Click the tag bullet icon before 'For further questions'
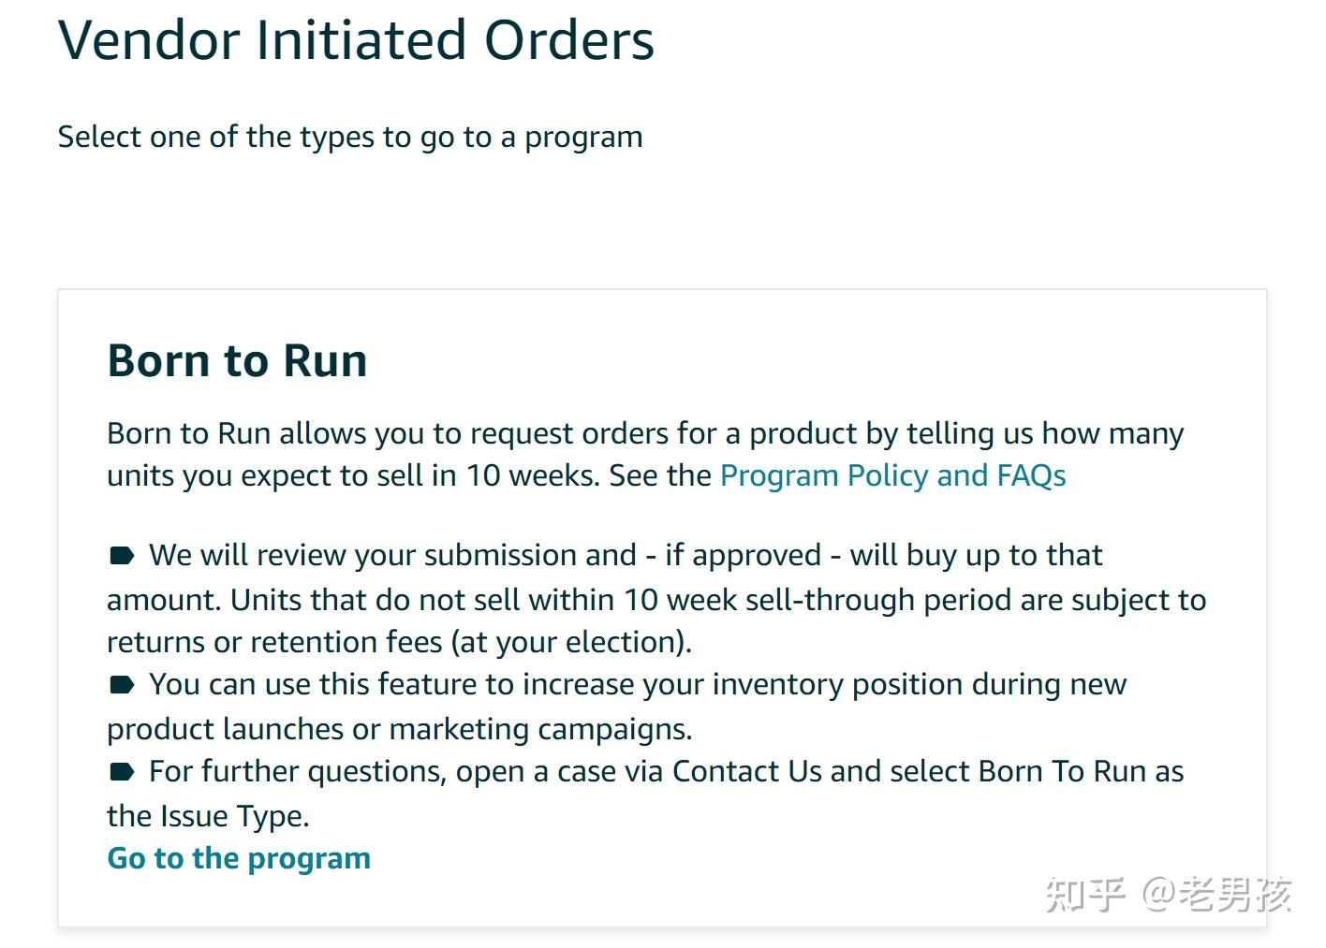The width and height of the screenshot is (1326, 948). (122, 772)
